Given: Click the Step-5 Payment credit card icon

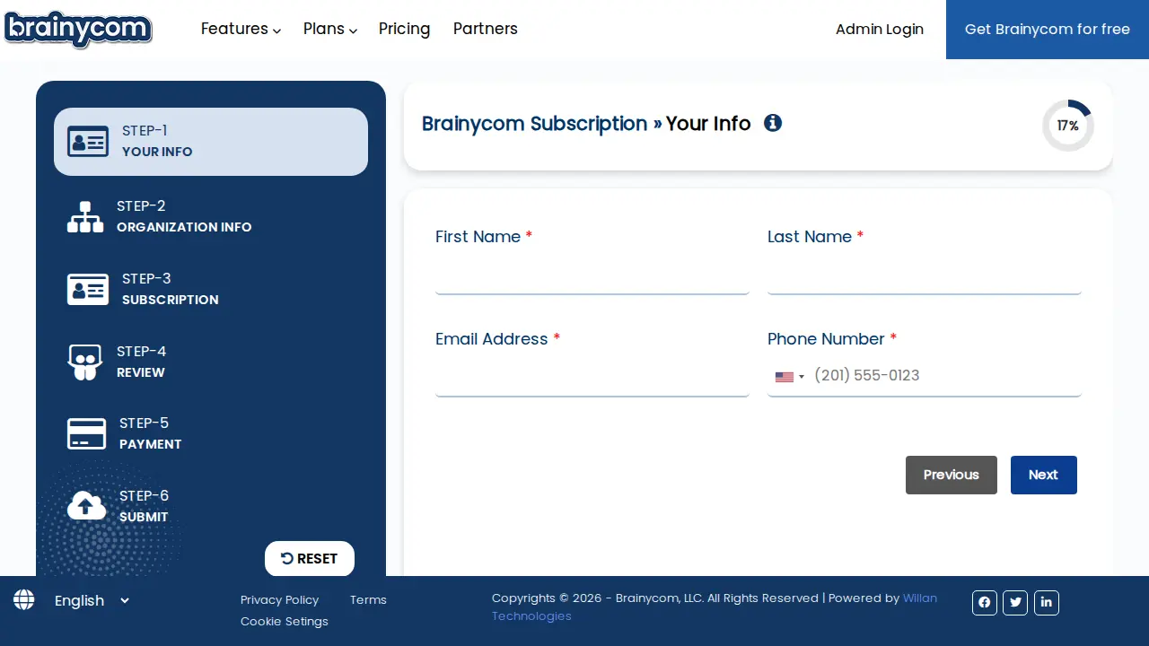Looking at the screenshot, I should (x=86, y=434).
